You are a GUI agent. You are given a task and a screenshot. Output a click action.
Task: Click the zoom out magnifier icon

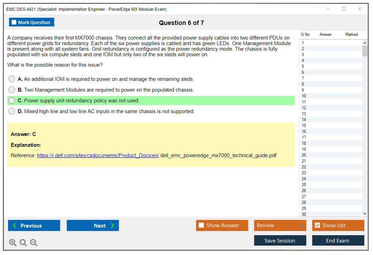[x=34, y=243]
